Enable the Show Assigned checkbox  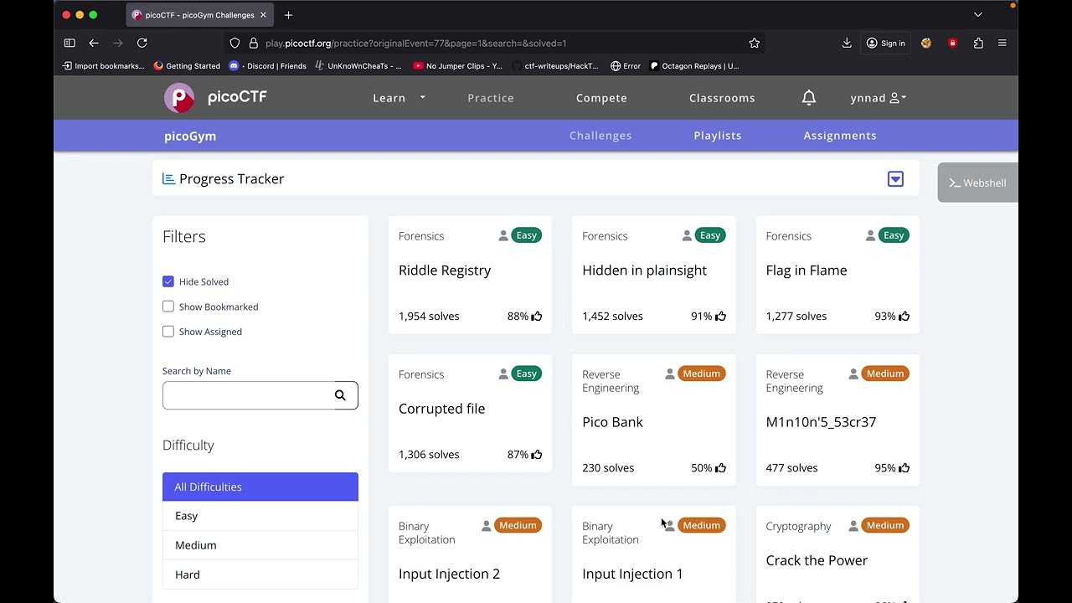[x=168, y=332]
